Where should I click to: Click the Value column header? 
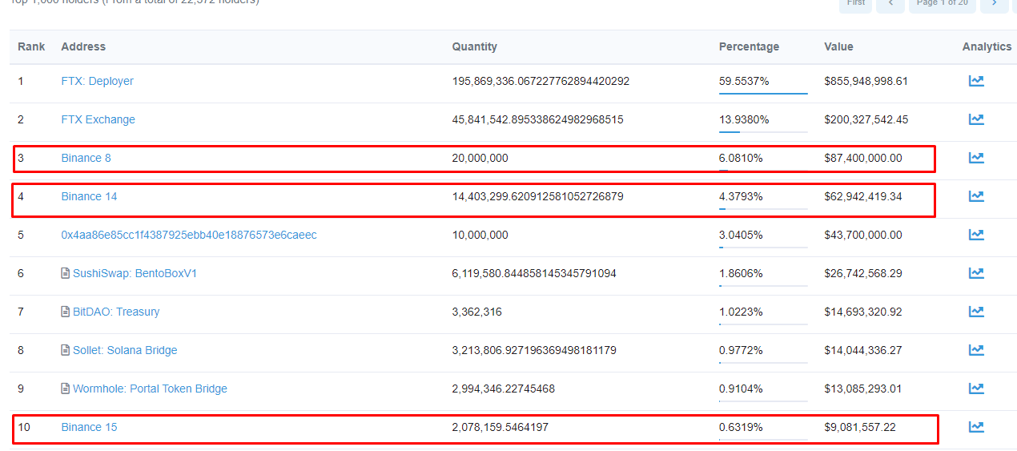tap(838, 46)
